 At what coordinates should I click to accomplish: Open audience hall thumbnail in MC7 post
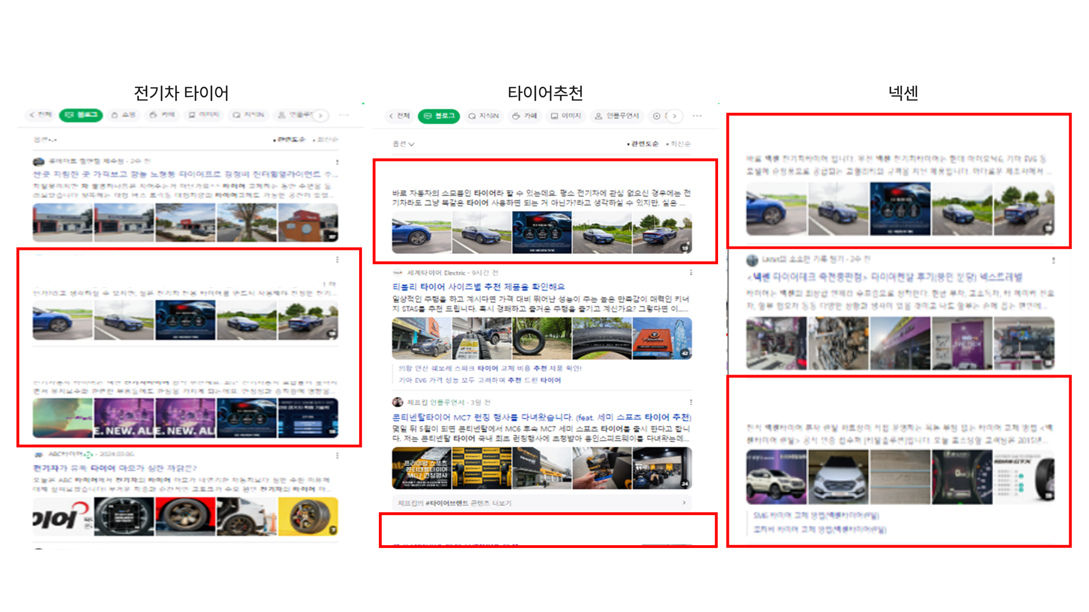pos(662,468)
